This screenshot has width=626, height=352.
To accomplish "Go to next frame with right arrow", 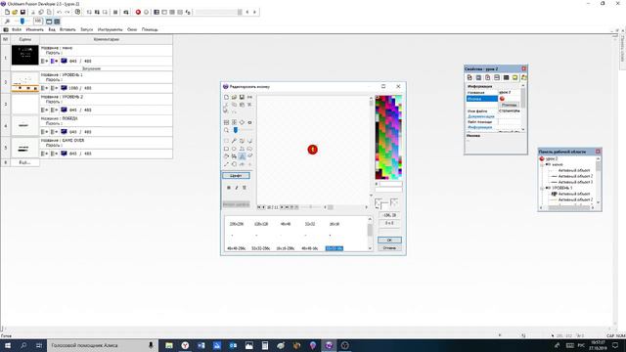I will pos(254,13).
